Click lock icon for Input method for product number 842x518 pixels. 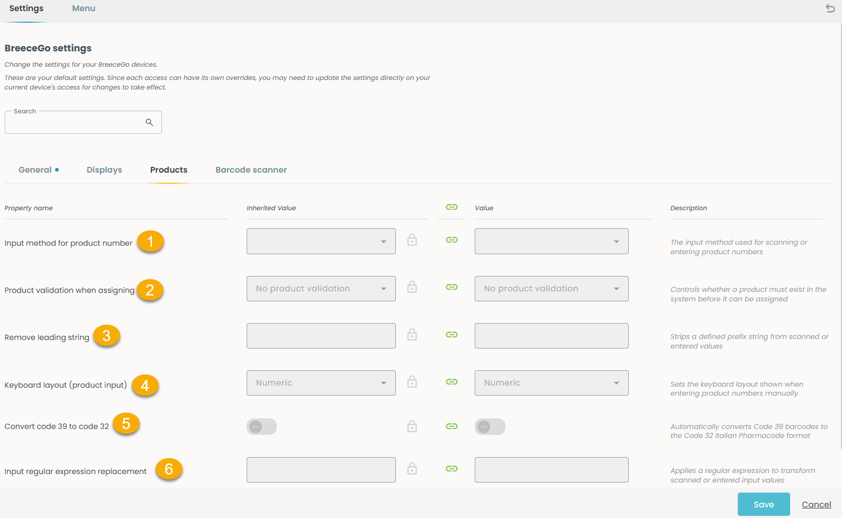pos(412,240)
